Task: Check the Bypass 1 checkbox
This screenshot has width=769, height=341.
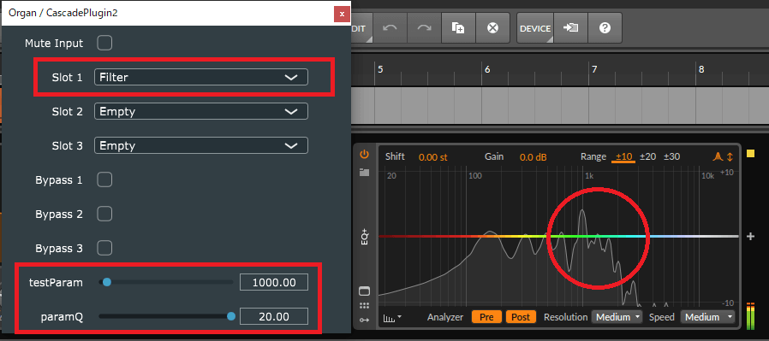Action: tap(104, 180)
